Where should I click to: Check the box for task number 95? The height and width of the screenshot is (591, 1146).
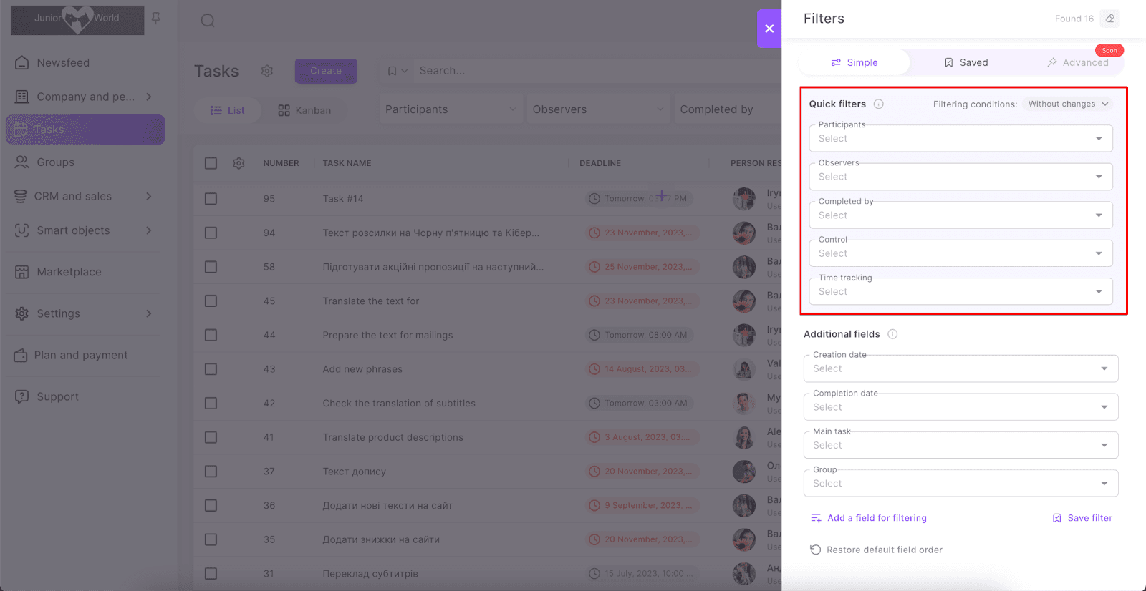pyautogui.click(x=211, y=199)
